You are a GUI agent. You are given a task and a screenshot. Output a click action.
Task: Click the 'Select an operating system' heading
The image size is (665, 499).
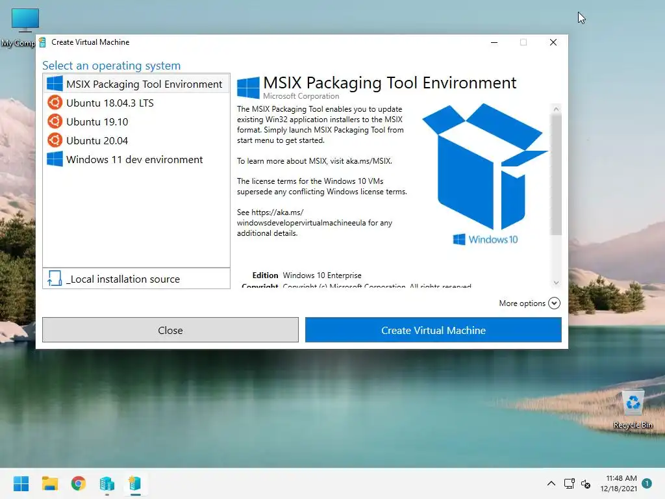pos(111,66)
